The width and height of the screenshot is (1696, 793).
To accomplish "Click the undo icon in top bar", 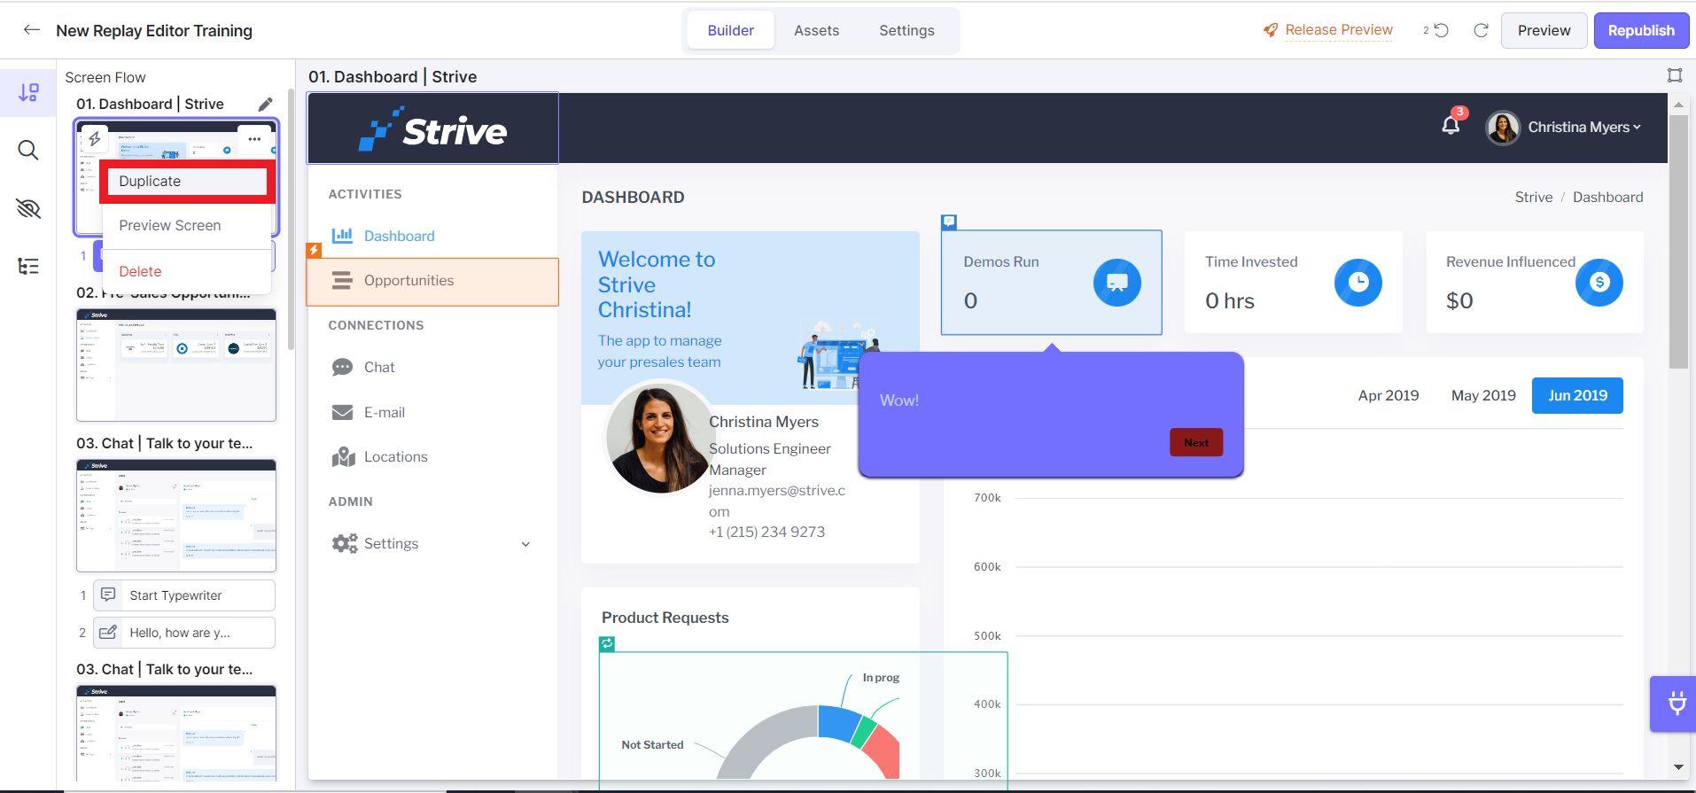I will [1441, 30].
